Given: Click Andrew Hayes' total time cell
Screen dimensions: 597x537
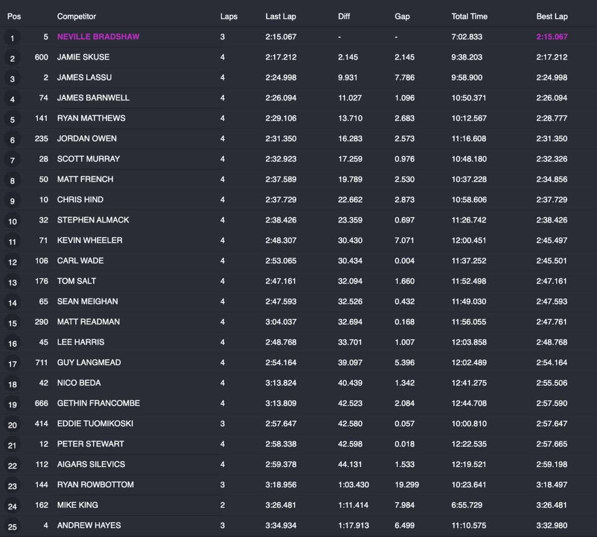Looking at the screenshot, I should (469, 526).
